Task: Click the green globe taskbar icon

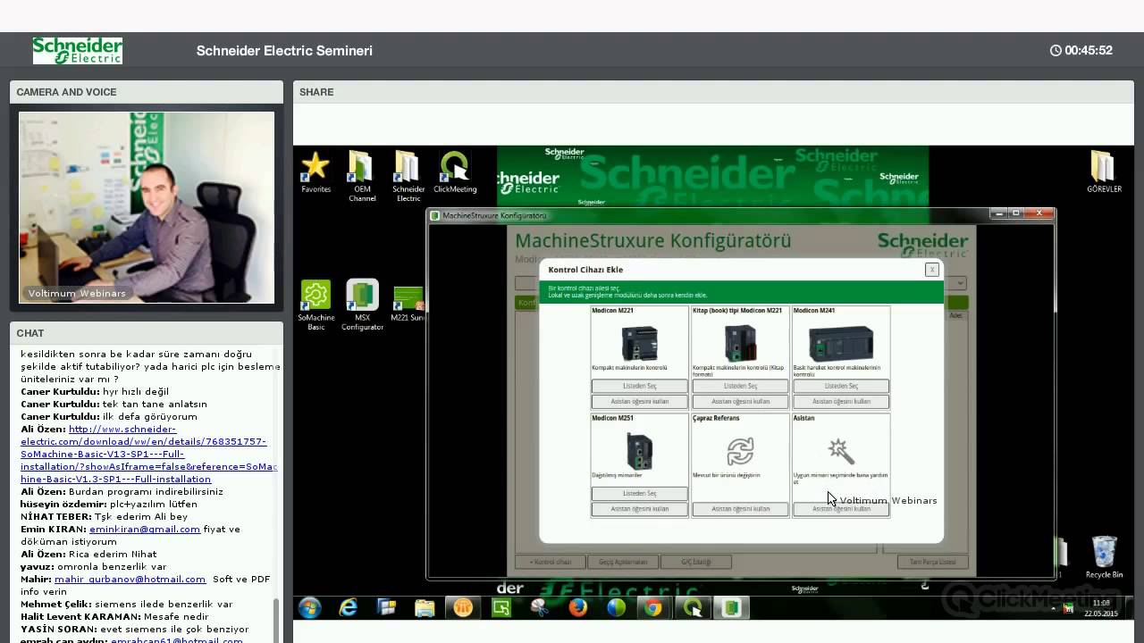Action: coord(616,608)
